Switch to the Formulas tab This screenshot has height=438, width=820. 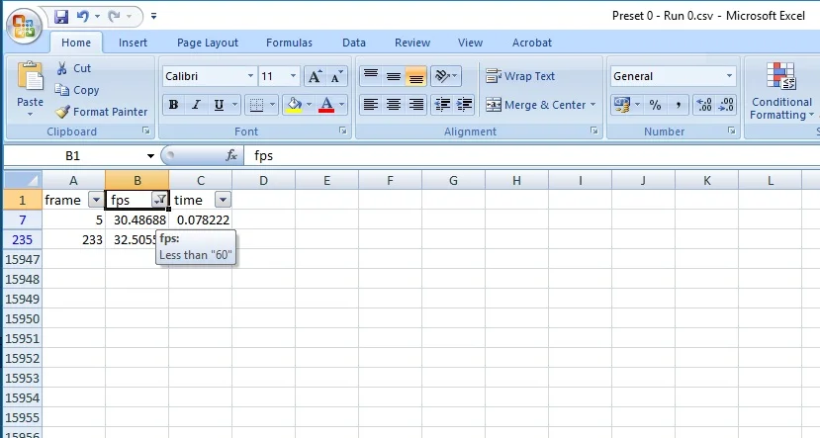click(x=289, y=43)
